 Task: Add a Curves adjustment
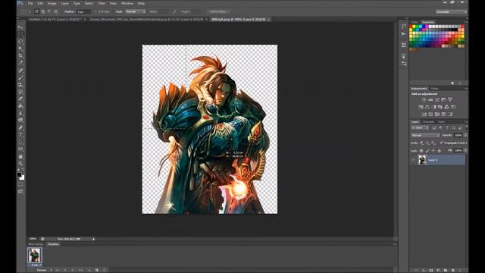point(437,99)
